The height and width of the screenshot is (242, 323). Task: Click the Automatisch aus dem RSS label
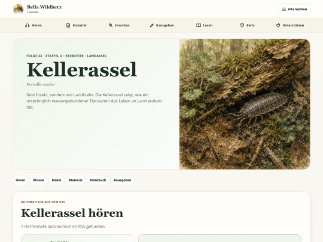43,202
